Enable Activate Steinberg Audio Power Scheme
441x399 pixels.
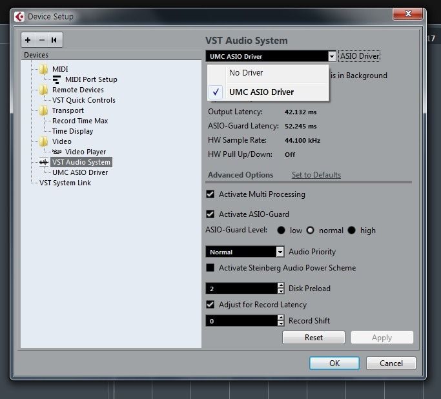pyautogui.click(x=210, y=267)
